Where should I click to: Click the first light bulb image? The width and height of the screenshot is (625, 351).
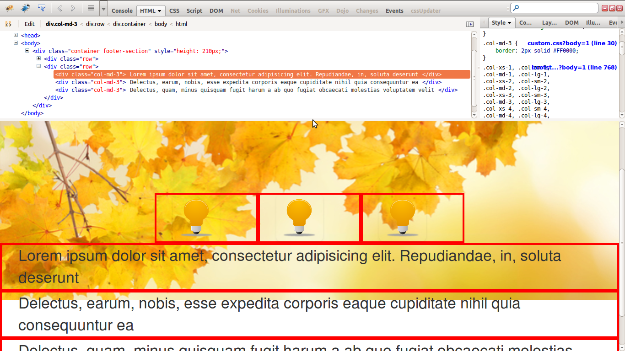point(196,218)
